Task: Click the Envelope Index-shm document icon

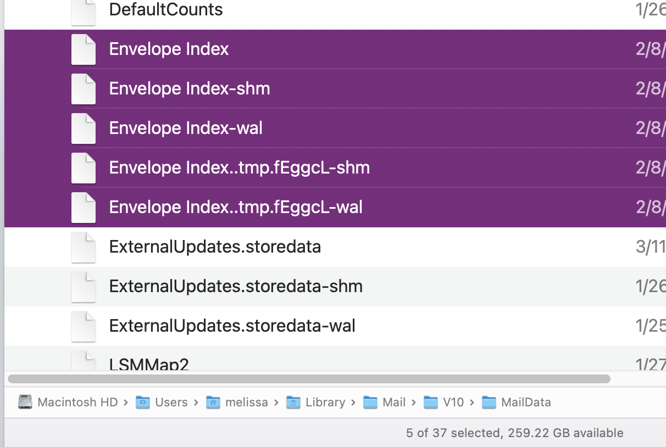Action: pos(84,89)
